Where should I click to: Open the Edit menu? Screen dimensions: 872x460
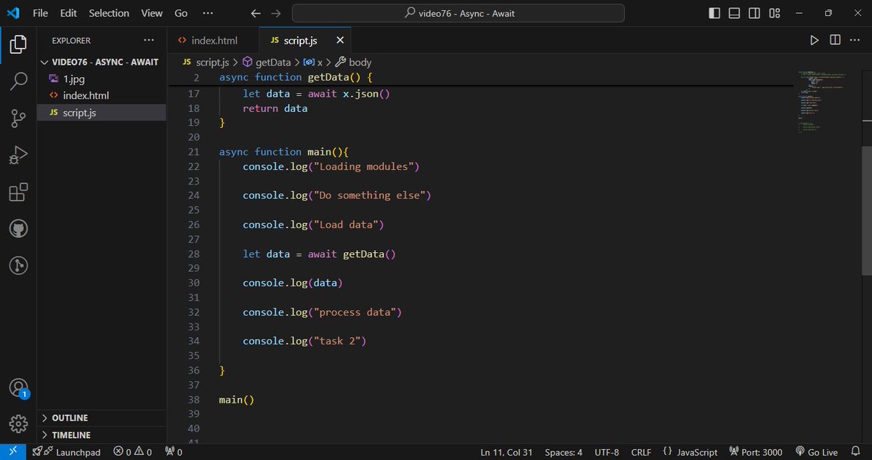click(68, 13)
